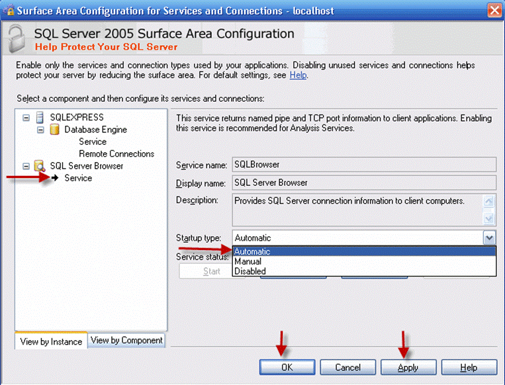Click the Cancel button
The image size is (505, 385).
(348, 367)
